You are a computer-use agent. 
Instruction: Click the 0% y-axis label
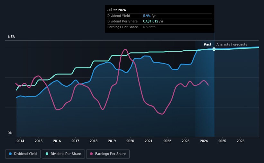pyautogui.click(x=10, y=133)
